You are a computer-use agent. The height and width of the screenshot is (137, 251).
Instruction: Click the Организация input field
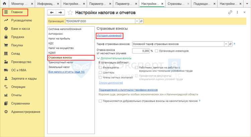pyautogui.click(x=100, y=21)
